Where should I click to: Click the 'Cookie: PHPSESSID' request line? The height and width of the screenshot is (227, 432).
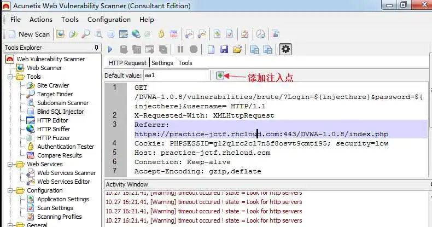[x=261, y=143]
